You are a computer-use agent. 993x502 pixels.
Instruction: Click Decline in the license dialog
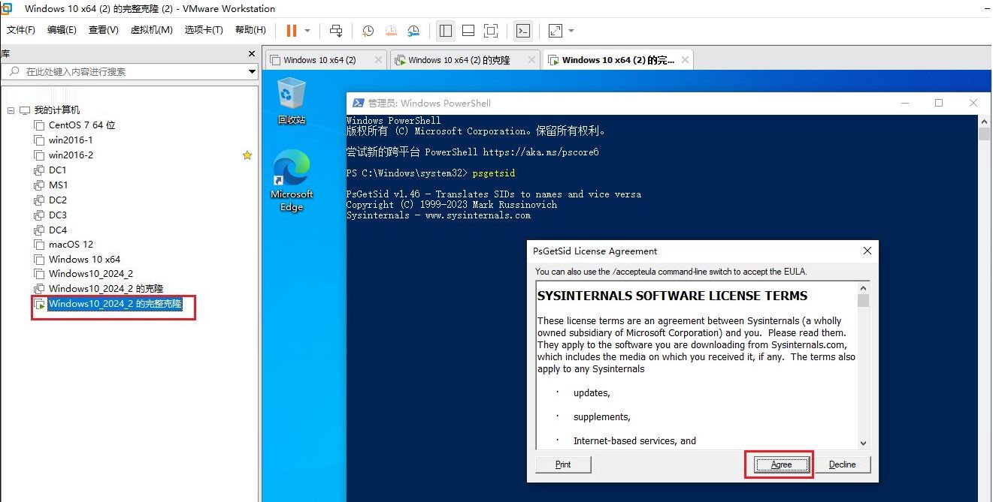tap(842, 464)
